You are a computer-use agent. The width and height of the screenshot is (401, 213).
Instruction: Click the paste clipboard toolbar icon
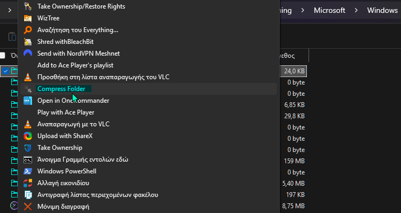pyautogui.click(x=12, y=36)
